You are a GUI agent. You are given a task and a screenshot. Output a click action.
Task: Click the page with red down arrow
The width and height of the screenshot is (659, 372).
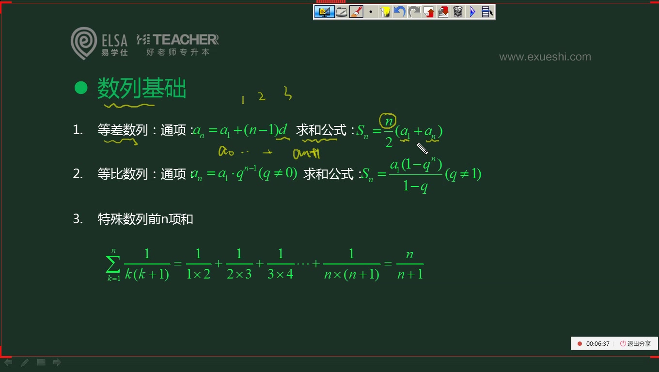click(443, 12)
